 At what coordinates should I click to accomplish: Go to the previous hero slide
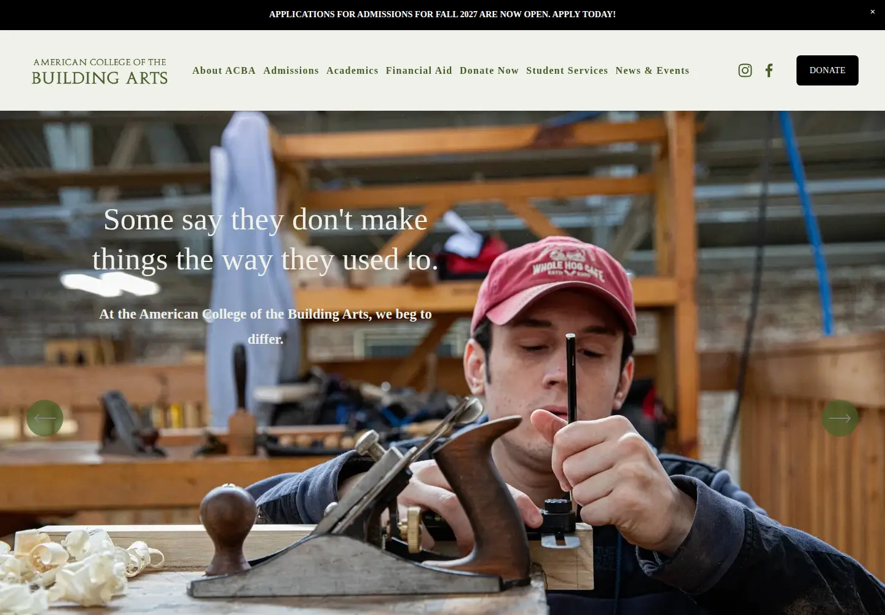pos(45,418)
